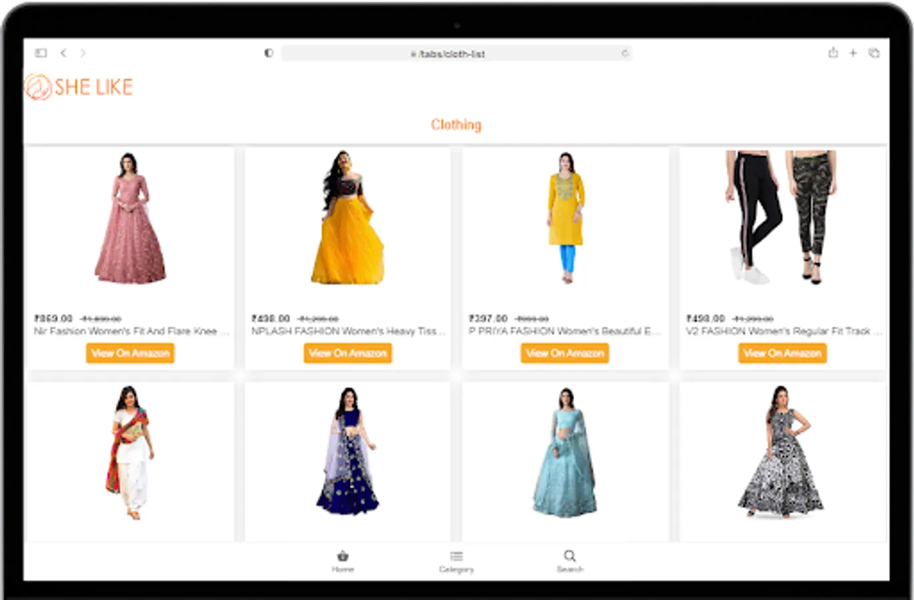Screen dimensions: 914x600
Task: Open the pink flare gown product image
Action: pyautogui.click(x=130, y=219)
